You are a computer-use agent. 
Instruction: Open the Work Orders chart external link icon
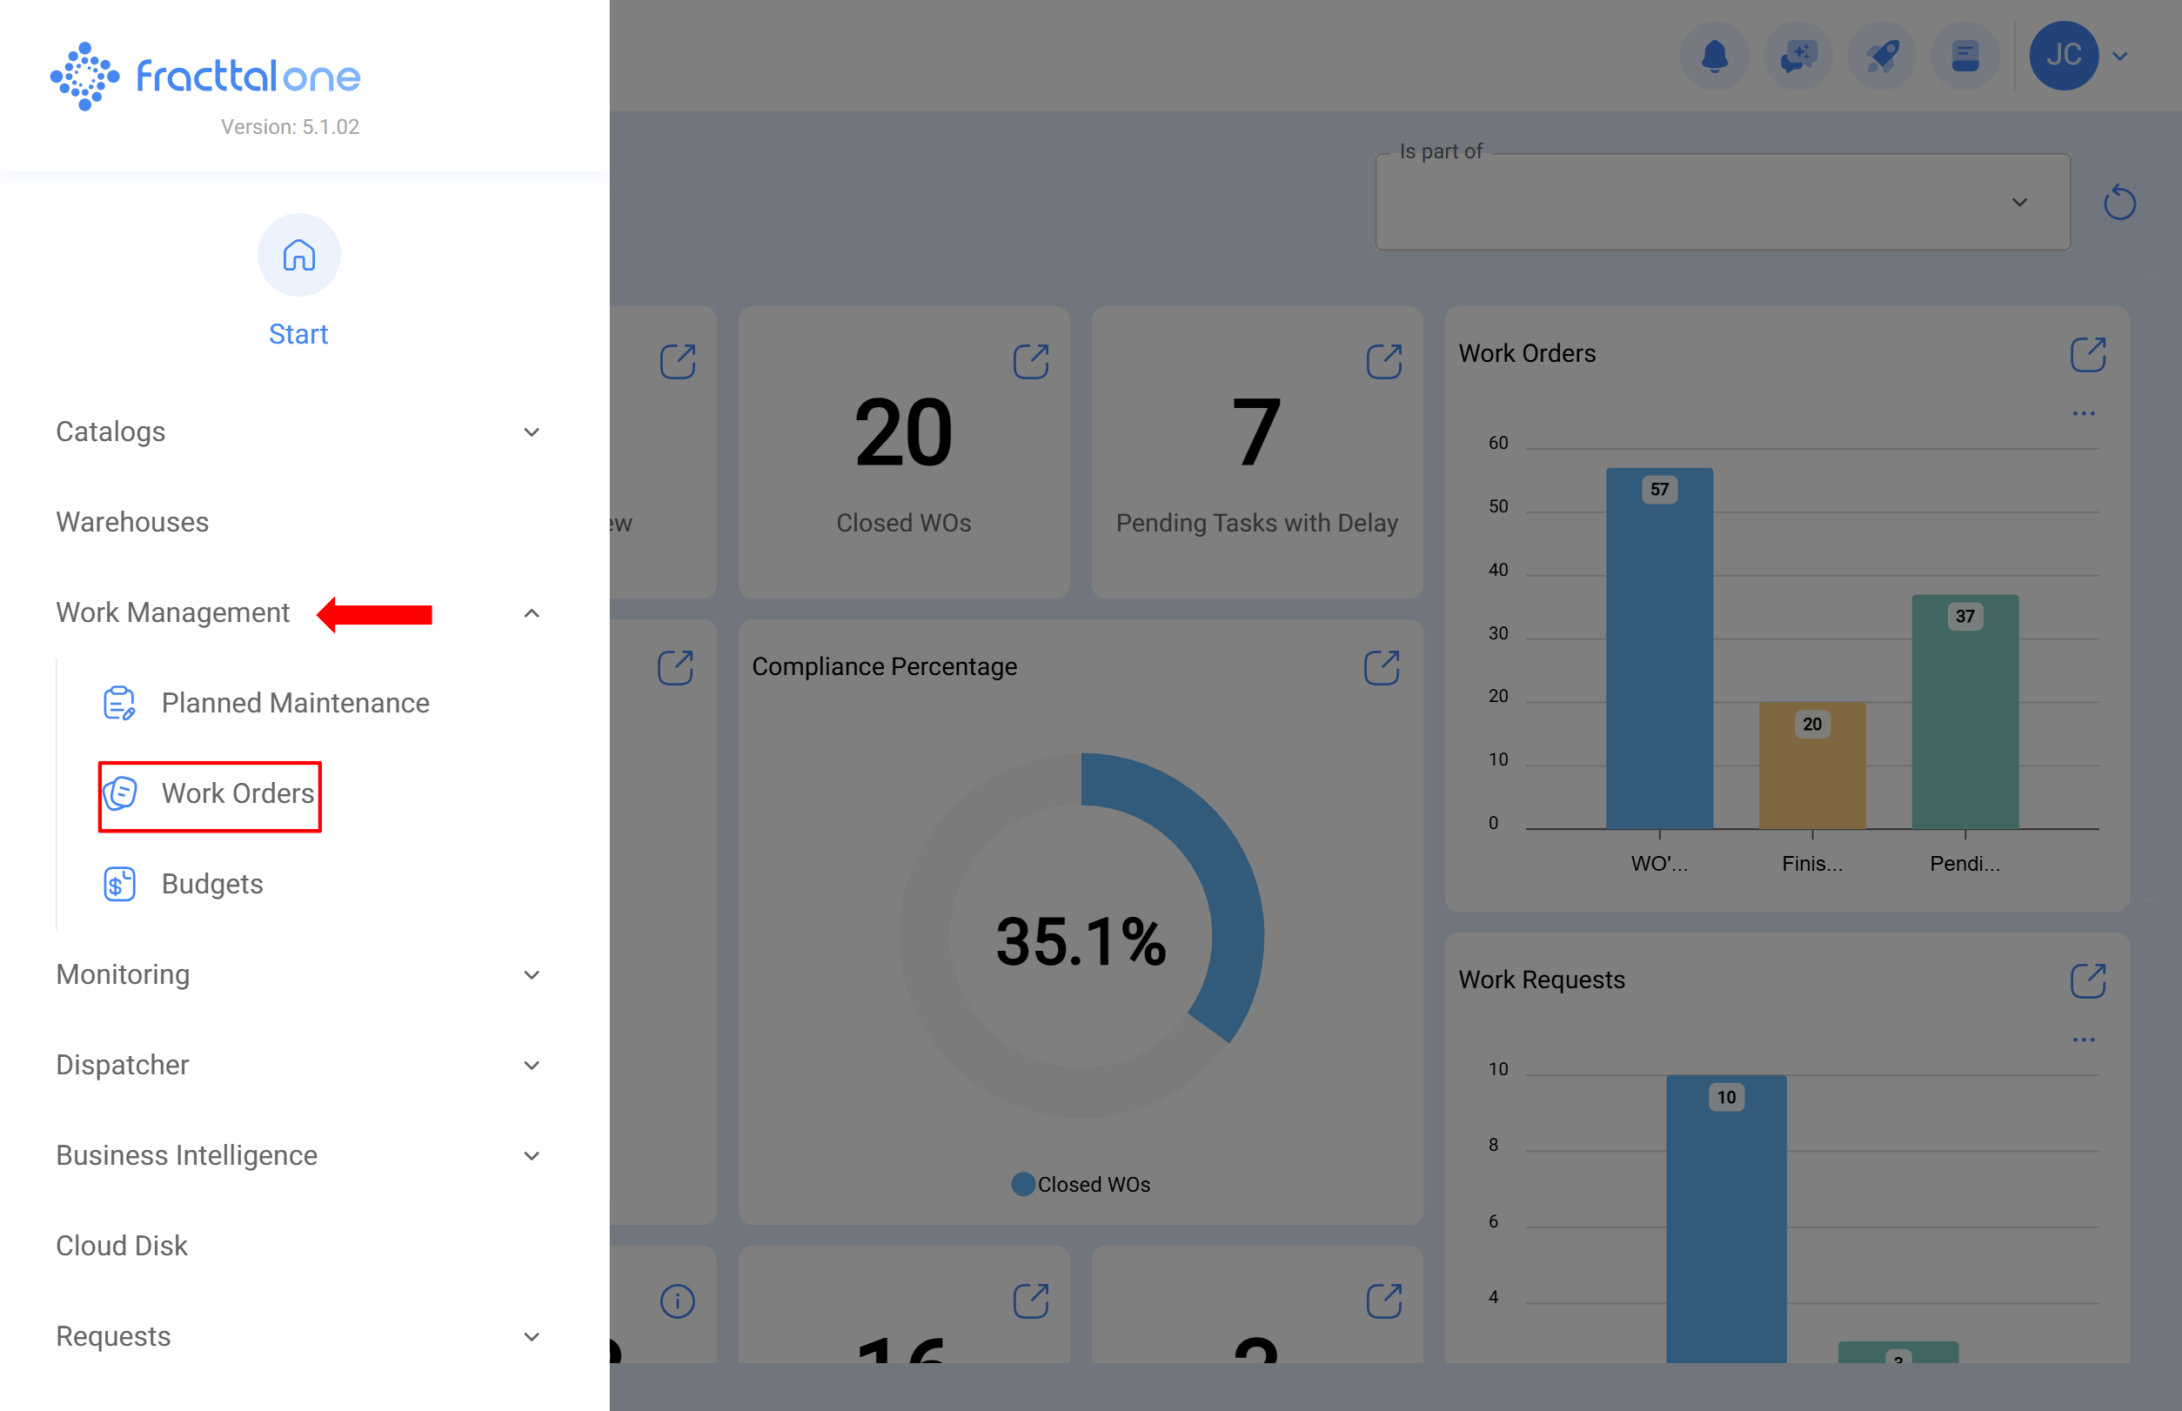point(2086,356)
